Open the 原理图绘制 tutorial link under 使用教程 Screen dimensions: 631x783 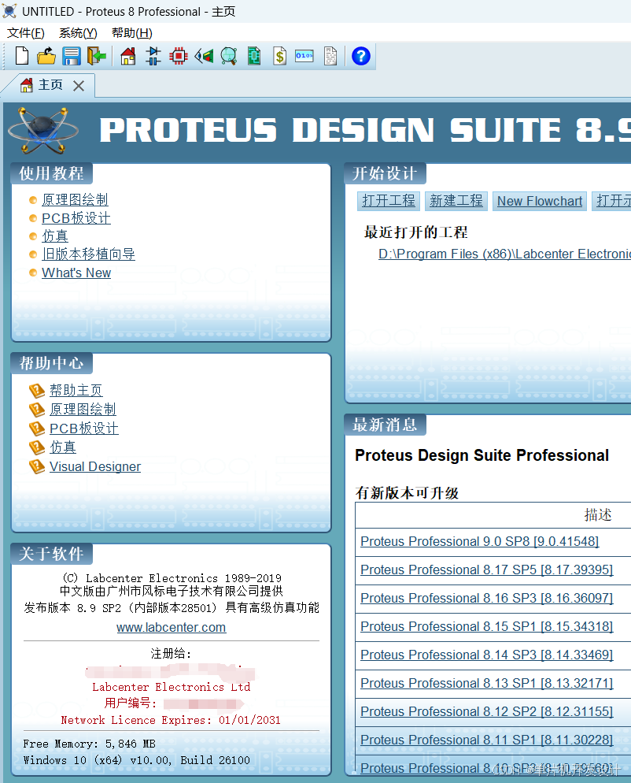coord(75,200)
